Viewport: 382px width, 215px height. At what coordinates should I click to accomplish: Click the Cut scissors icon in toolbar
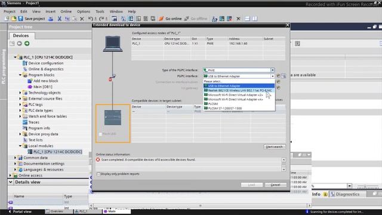[x=60, y=19]
